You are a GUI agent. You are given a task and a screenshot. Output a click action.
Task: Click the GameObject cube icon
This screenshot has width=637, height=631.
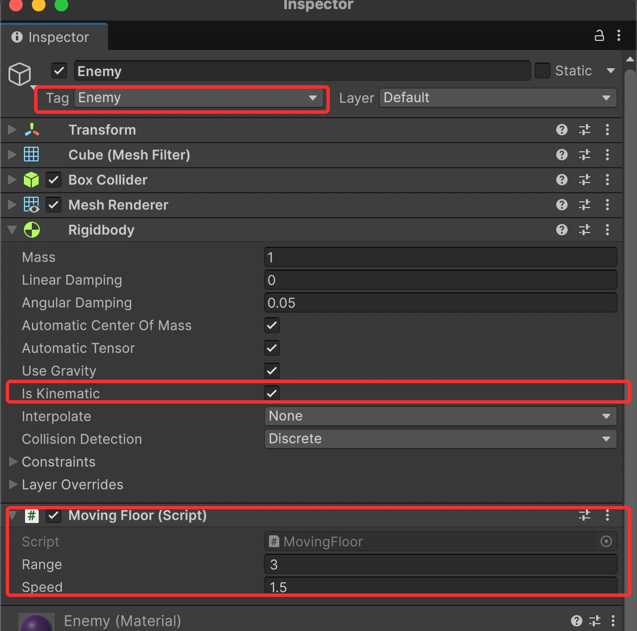[x=19, y=74]
